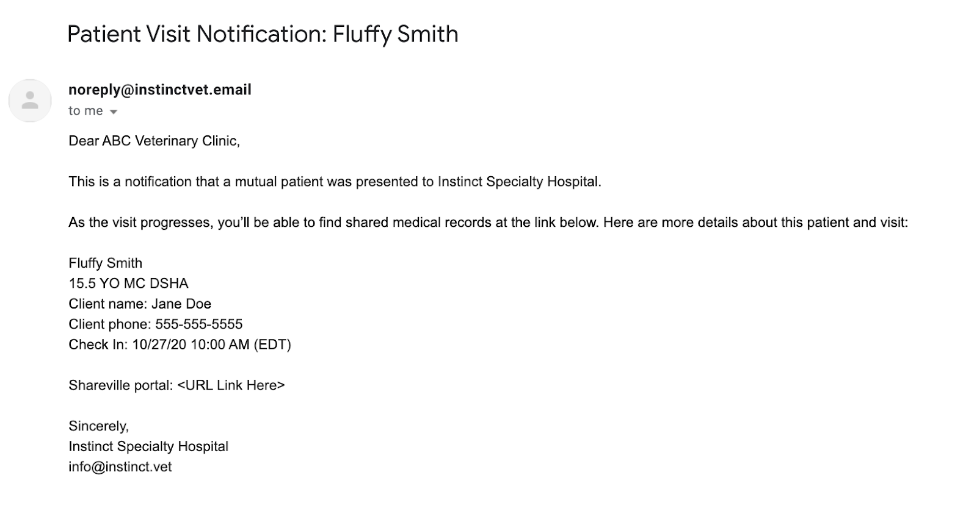Click the 'Sincerely,' closing line

(99, 426)
